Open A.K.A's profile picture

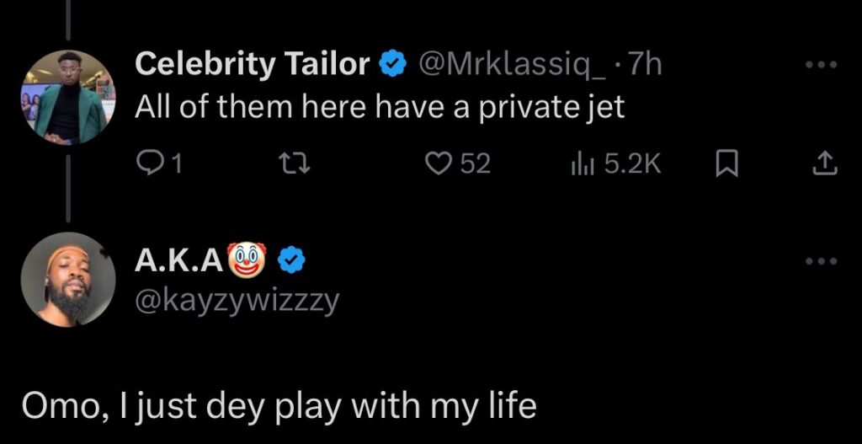tap(68, 279)
